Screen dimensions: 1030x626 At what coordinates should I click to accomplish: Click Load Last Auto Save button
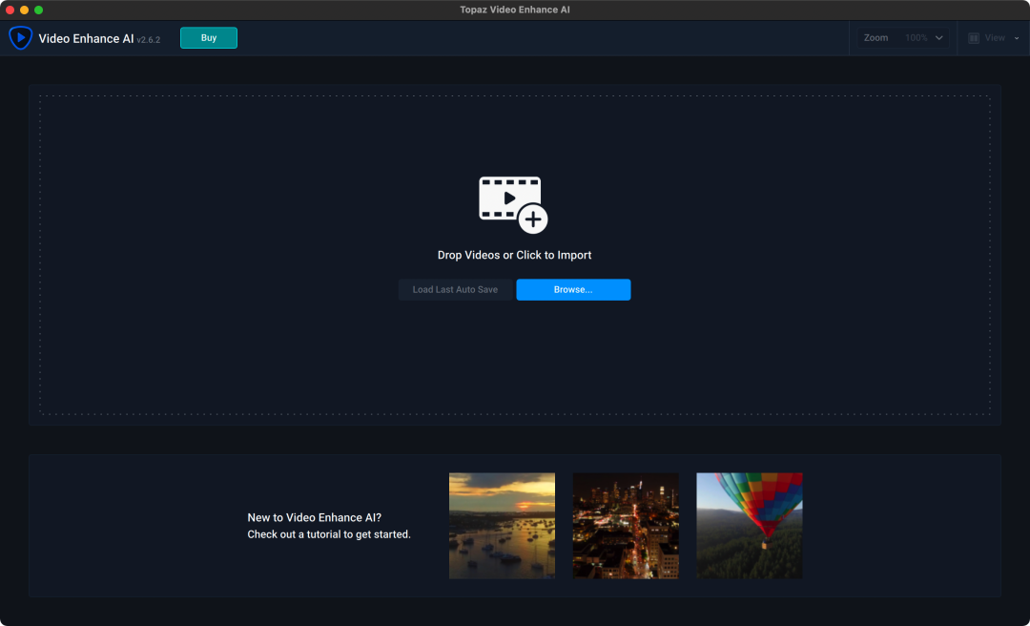point(455,290)
